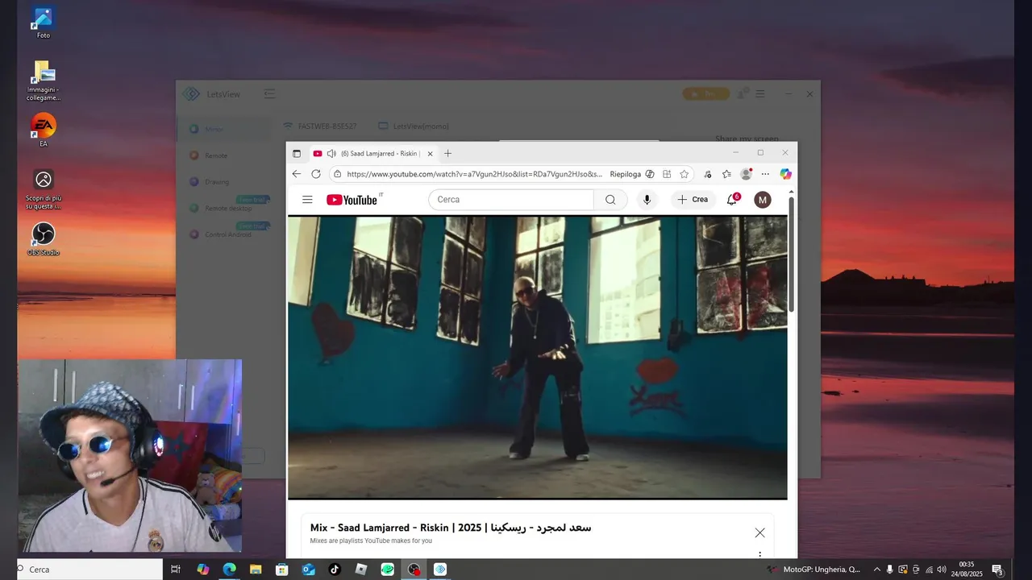Open the LetsView hamburger menu

point(760,93)
